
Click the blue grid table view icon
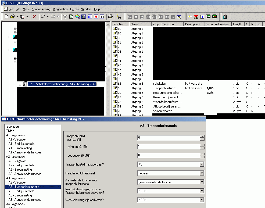click(90, 17)
